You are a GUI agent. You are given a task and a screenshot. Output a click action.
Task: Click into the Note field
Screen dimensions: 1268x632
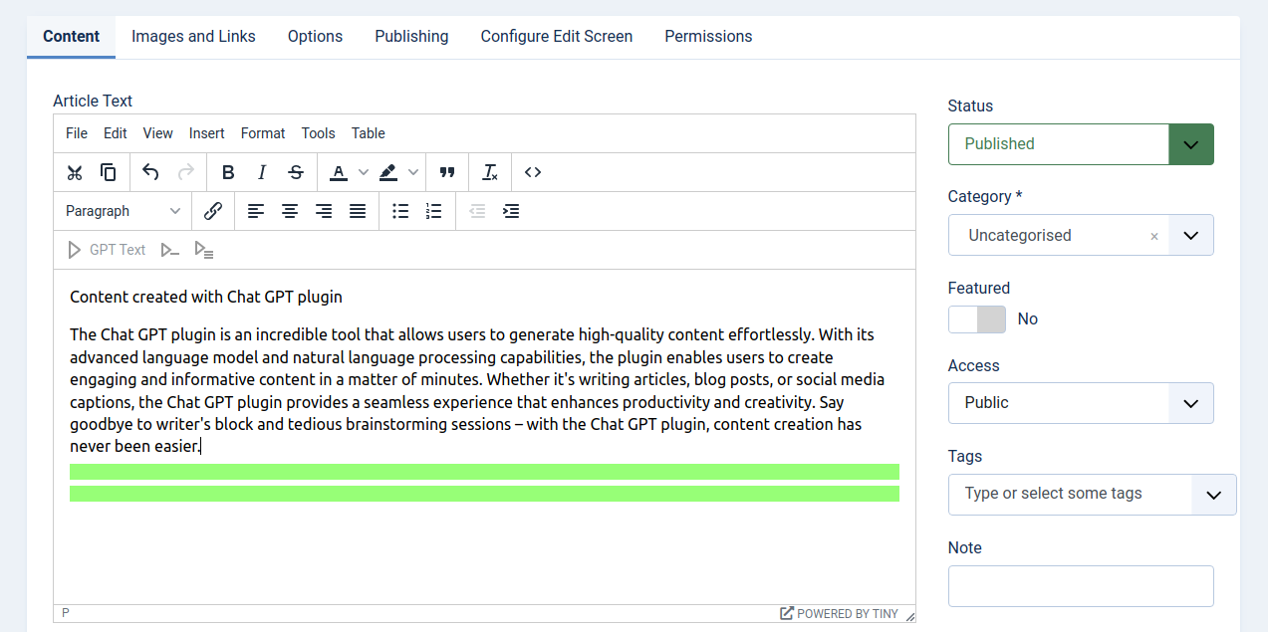pyautogui.click(x=1081, y=586)
